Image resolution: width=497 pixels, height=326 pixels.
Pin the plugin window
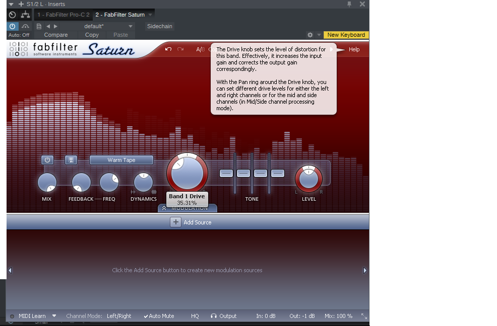pos(349,4)
